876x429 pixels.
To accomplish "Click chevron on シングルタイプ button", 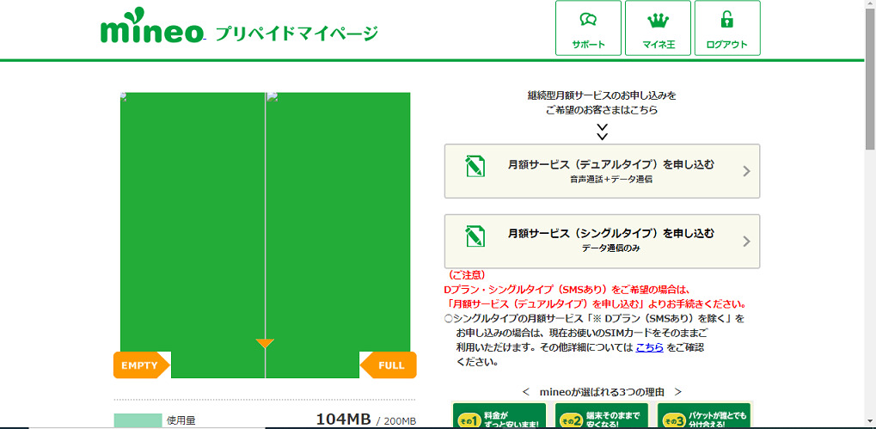I will point(746,242).
